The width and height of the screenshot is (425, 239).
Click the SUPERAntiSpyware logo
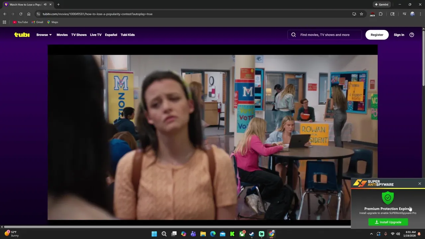[373, 183]
